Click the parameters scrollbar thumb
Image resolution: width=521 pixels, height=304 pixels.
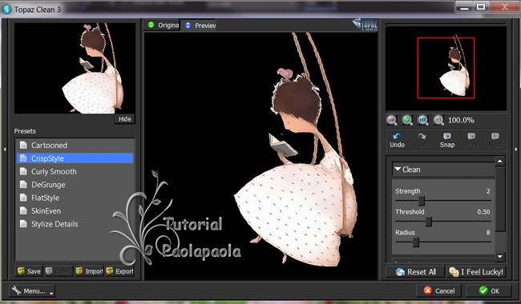[x=500, y=199]
